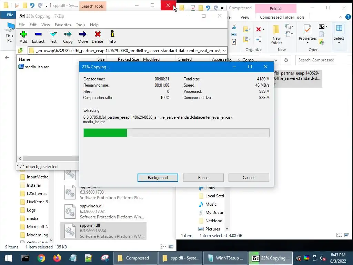Open the View tab in Compressed window

[245, 17]
